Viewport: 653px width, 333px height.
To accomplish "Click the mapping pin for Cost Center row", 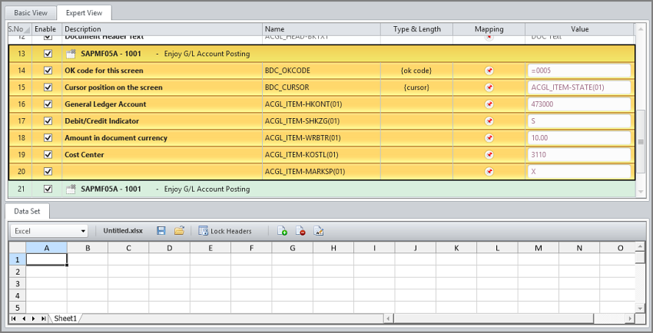I will (x=489, y=155).
